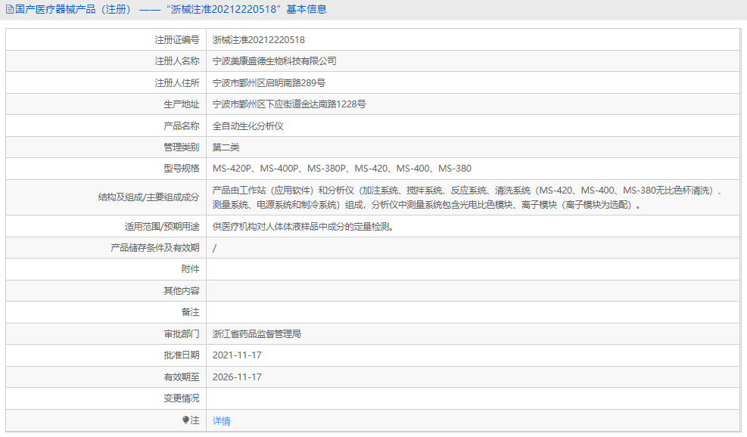This screenshot has height=437, width=747.
Task: Click the 批准日期 label cell
Action: (x=106, y=355)
